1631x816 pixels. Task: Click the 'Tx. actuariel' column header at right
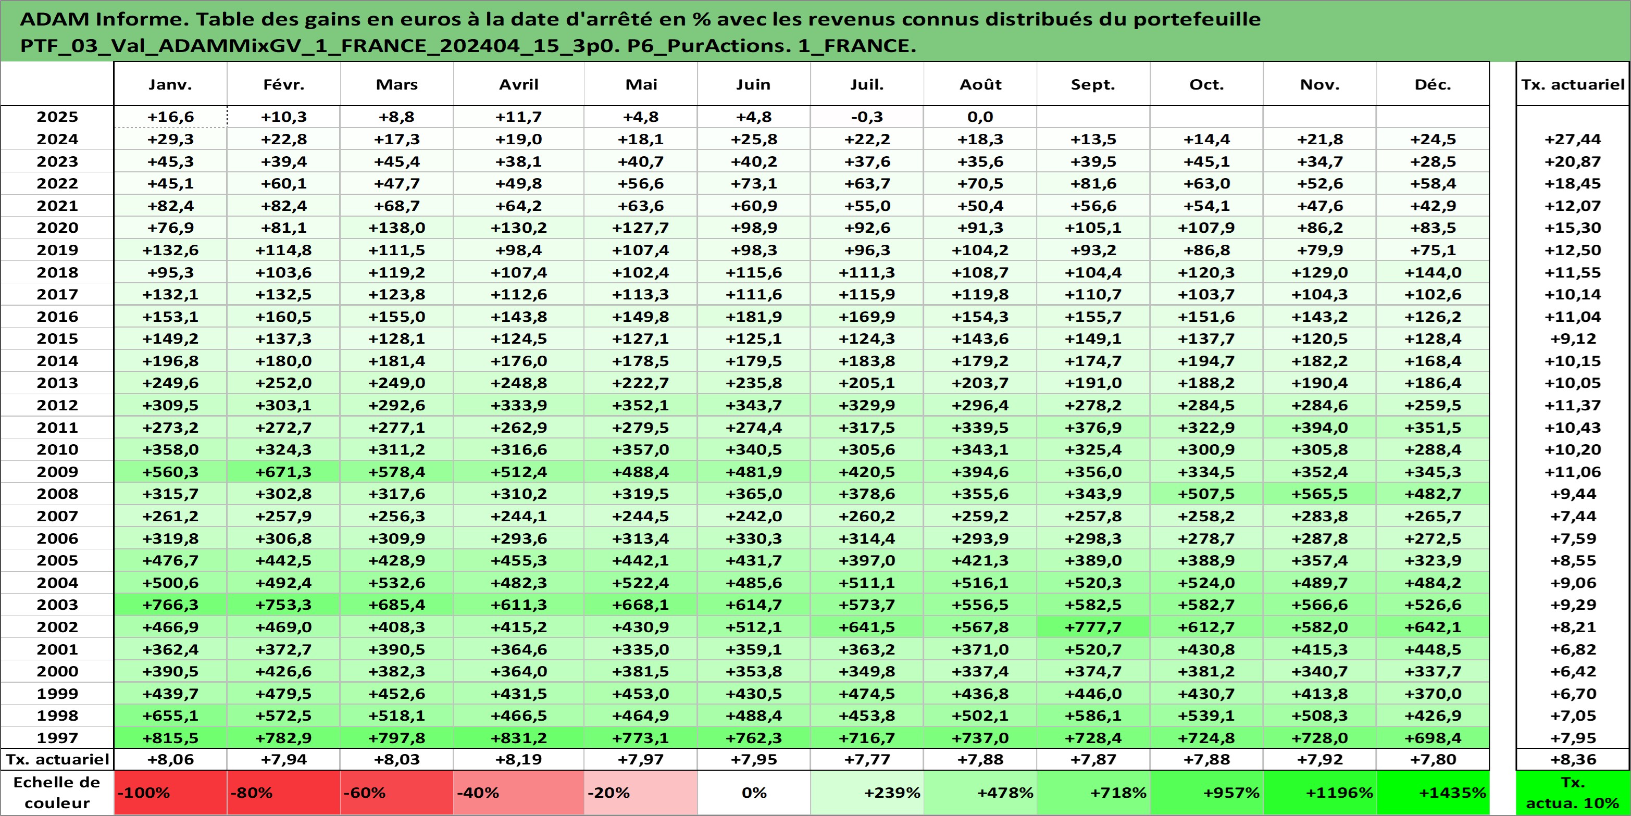pos(1573,84)
